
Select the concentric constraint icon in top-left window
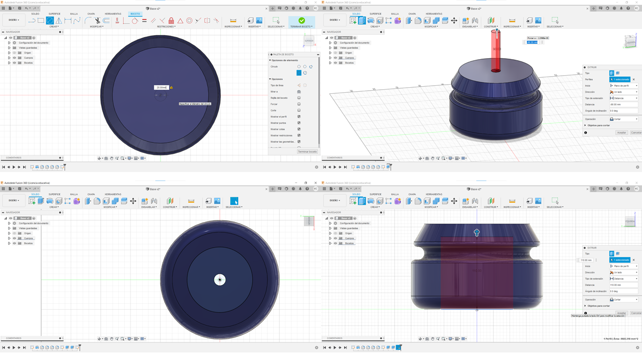(189, 21)
